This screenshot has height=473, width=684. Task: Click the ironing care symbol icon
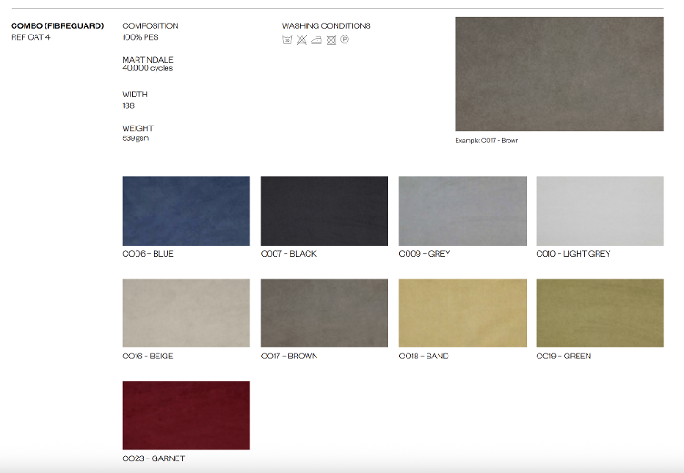(316, 40)
